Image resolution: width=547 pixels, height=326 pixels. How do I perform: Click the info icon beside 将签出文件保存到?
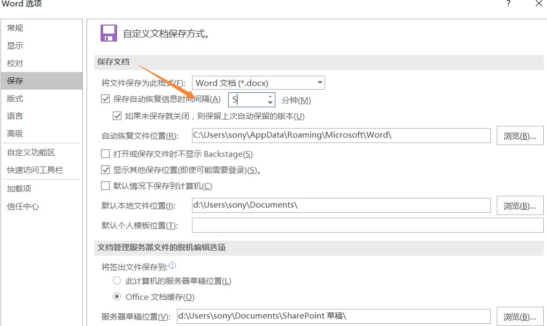(172, 266)
